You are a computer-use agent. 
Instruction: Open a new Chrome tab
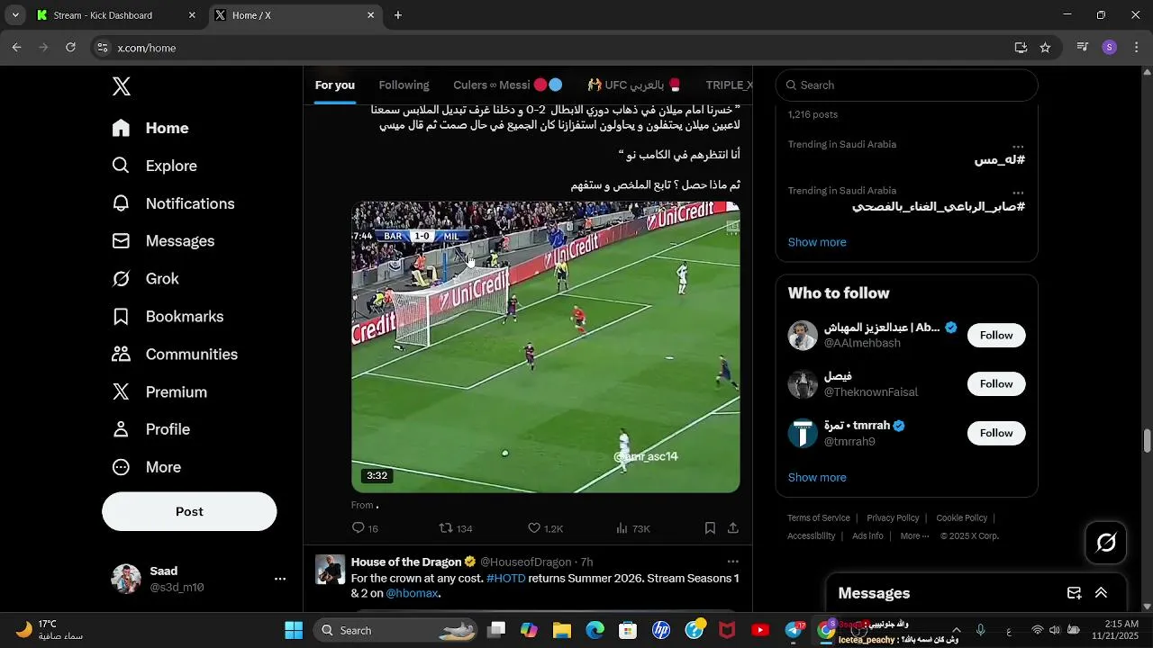398,15
